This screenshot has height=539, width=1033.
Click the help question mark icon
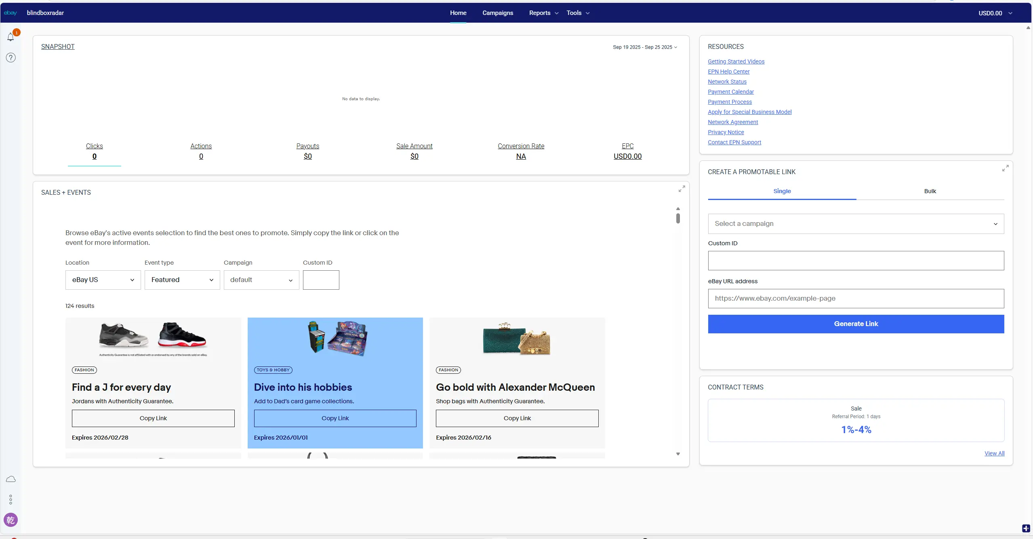[11, 57]
